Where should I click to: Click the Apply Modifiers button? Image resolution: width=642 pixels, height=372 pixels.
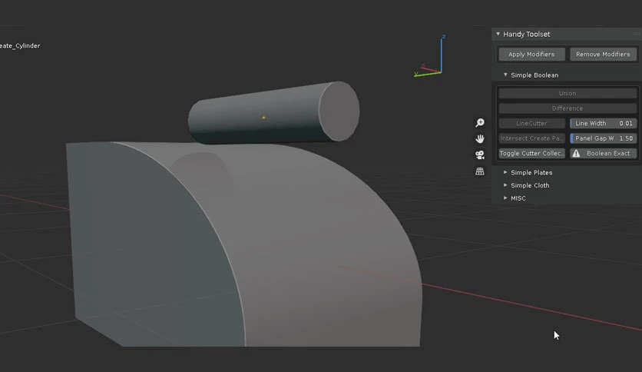pyautogui.click(x=531, y=54)
